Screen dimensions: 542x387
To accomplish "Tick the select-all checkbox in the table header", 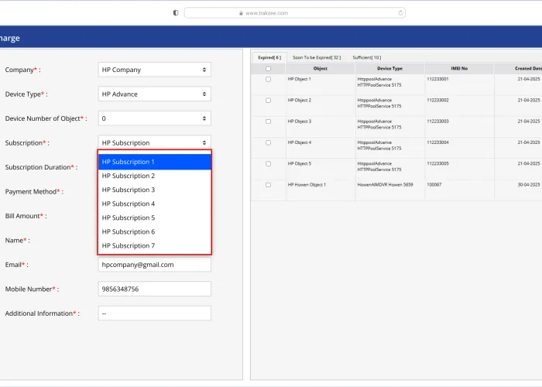I will tap(268, 69).
